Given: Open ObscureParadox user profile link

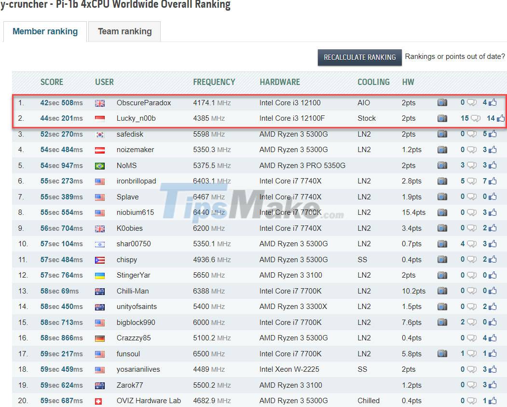Looking at the screenshot, I should pyautogui.click(x=144, y=103).
